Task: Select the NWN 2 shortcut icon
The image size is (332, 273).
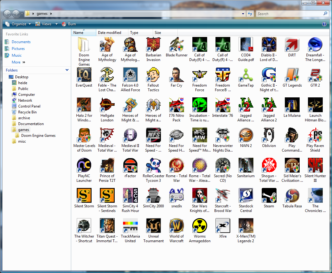Action: coord(246,135)
